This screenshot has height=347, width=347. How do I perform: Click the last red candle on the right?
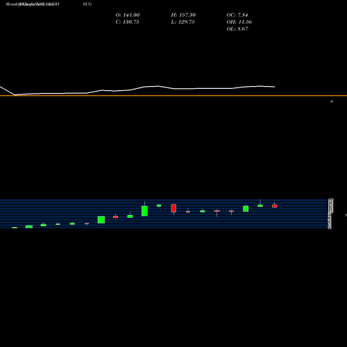(275, 205)
